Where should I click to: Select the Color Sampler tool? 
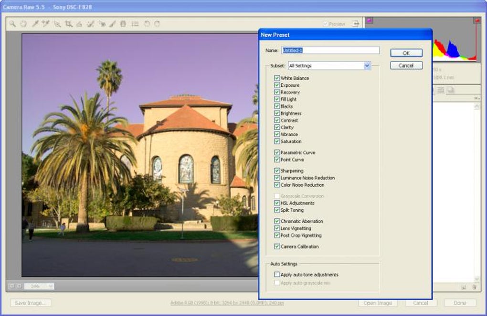[x=46, y=24]
